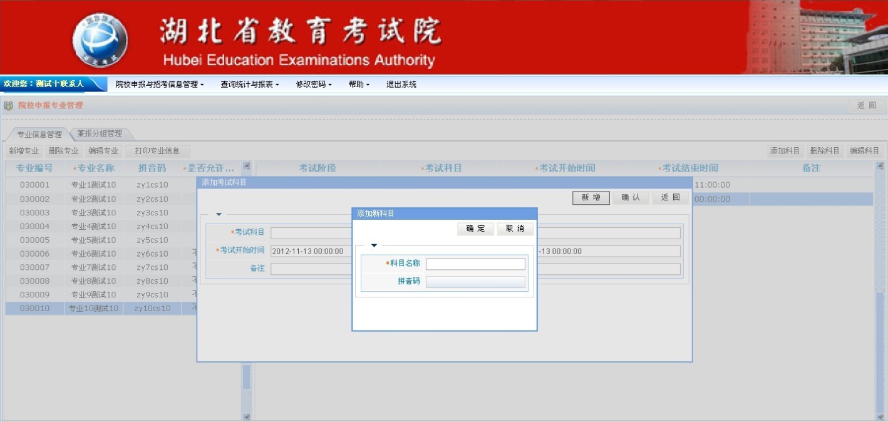Click the 新增 button in the 添加考试科目 dialog
Image resolution: width=888 pixels, height=422 pixels.
tap(591, 198)
